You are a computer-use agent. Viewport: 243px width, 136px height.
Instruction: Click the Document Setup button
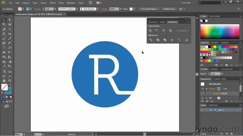coord(149,9)
